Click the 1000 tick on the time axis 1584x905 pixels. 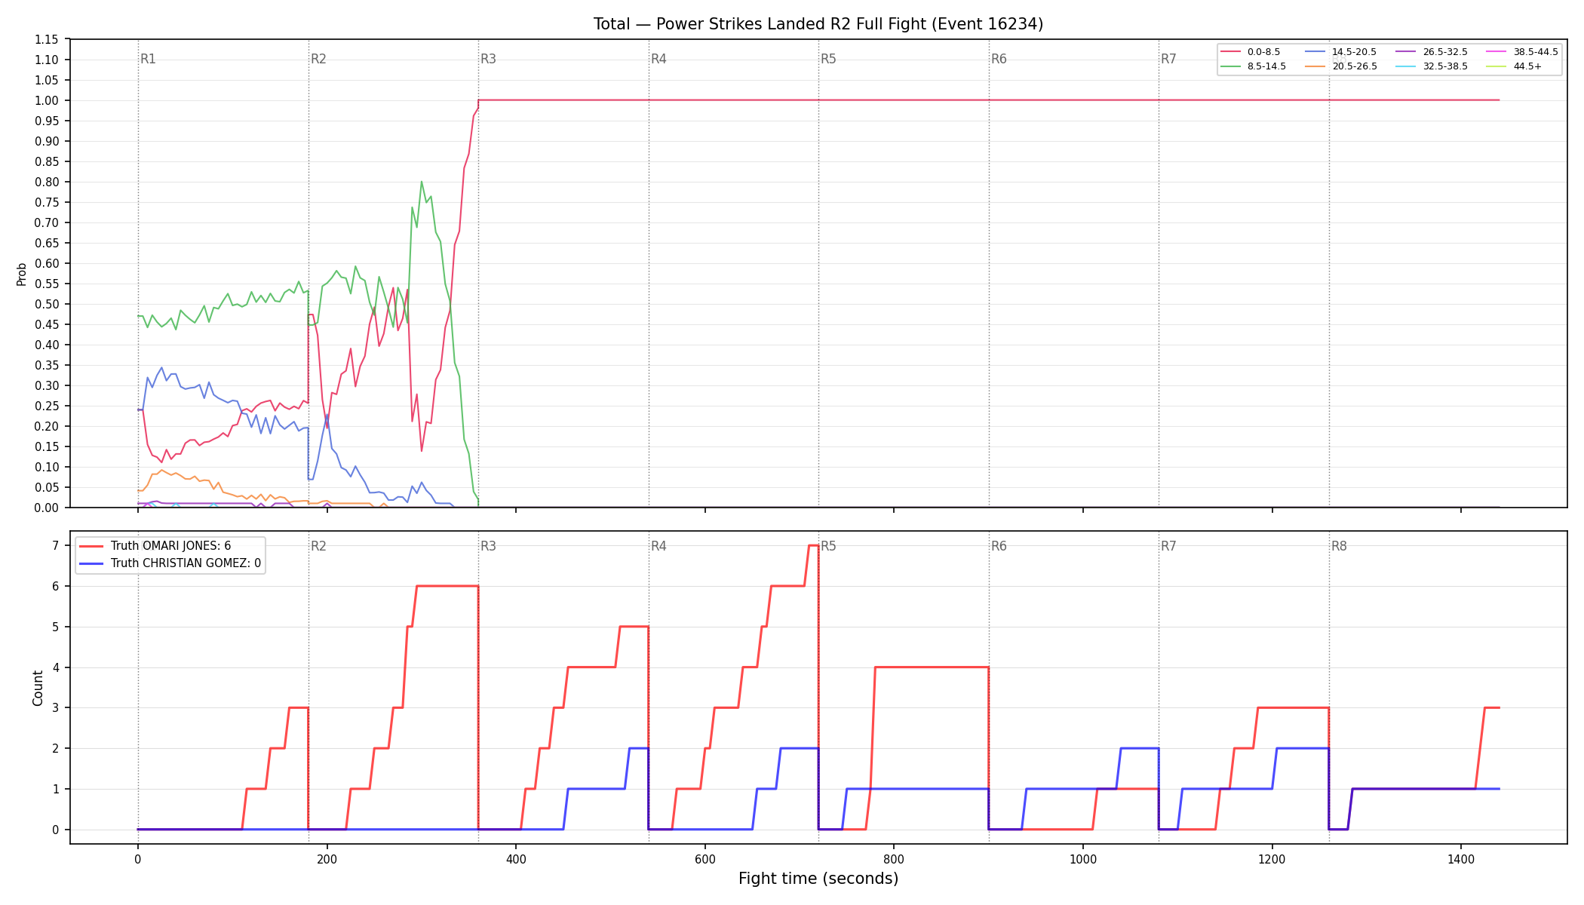click(x=1083, y=858)
